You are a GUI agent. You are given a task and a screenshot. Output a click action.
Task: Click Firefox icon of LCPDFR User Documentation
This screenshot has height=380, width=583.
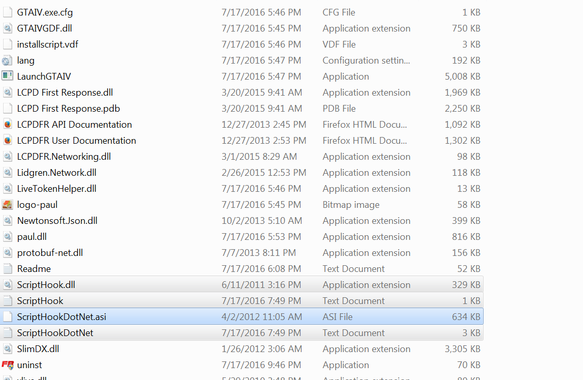point(7,141)
